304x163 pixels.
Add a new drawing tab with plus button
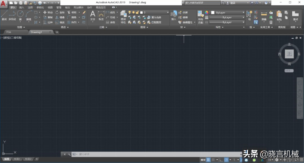click(x=57, y=32)
